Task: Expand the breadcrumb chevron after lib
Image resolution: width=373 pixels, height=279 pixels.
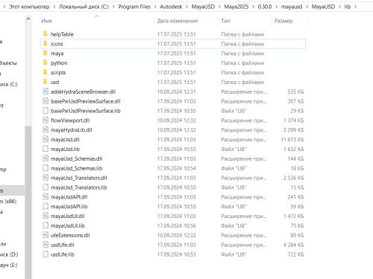Action: 355,7
